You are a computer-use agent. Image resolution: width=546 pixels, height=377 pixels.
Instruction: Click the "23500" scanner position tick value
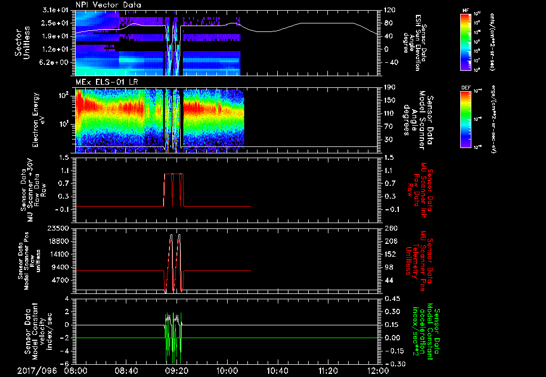pyautogui.click(x=59, y=228)
